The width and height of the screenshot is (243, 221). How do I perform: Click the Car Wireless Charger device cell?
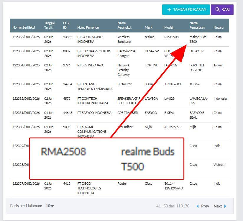coord(126,53)
